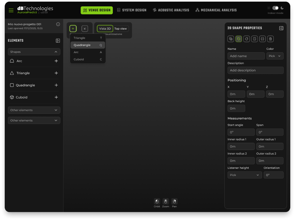The image size is (295, 220).
Task: Click the Add description field
Action: (255, 70)
